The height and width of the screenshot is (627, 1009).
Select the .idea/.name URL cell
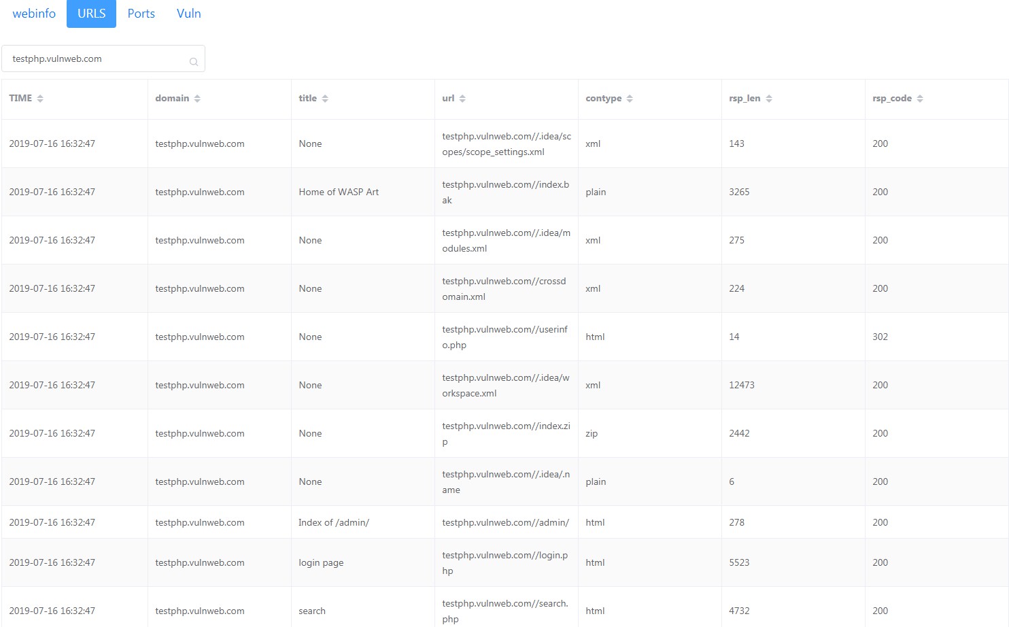[x=507, y=481]
